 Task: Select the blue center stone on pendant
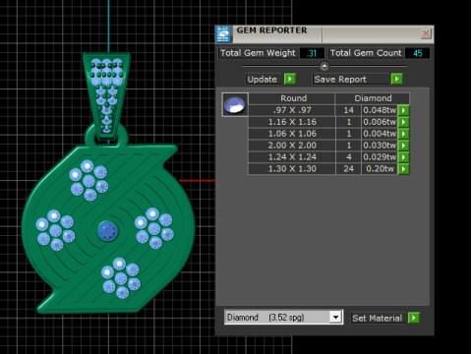pos(107,231)
